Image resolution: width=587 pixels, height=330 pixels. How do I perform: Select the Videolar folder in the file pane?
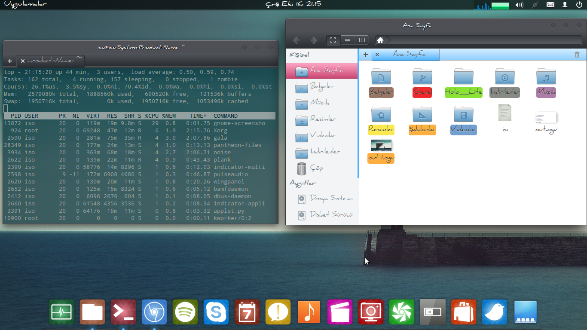(x=464, y=120)
